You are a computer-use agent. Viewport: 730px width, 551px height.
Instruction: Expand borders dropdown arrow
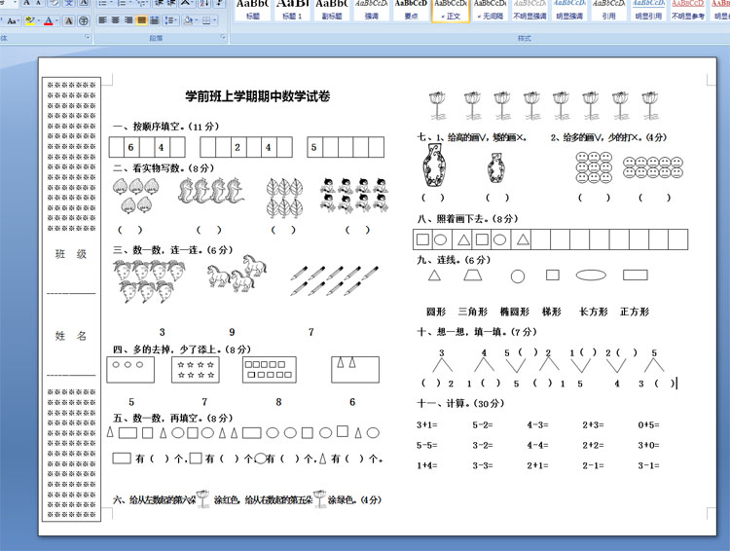[215, 21]
